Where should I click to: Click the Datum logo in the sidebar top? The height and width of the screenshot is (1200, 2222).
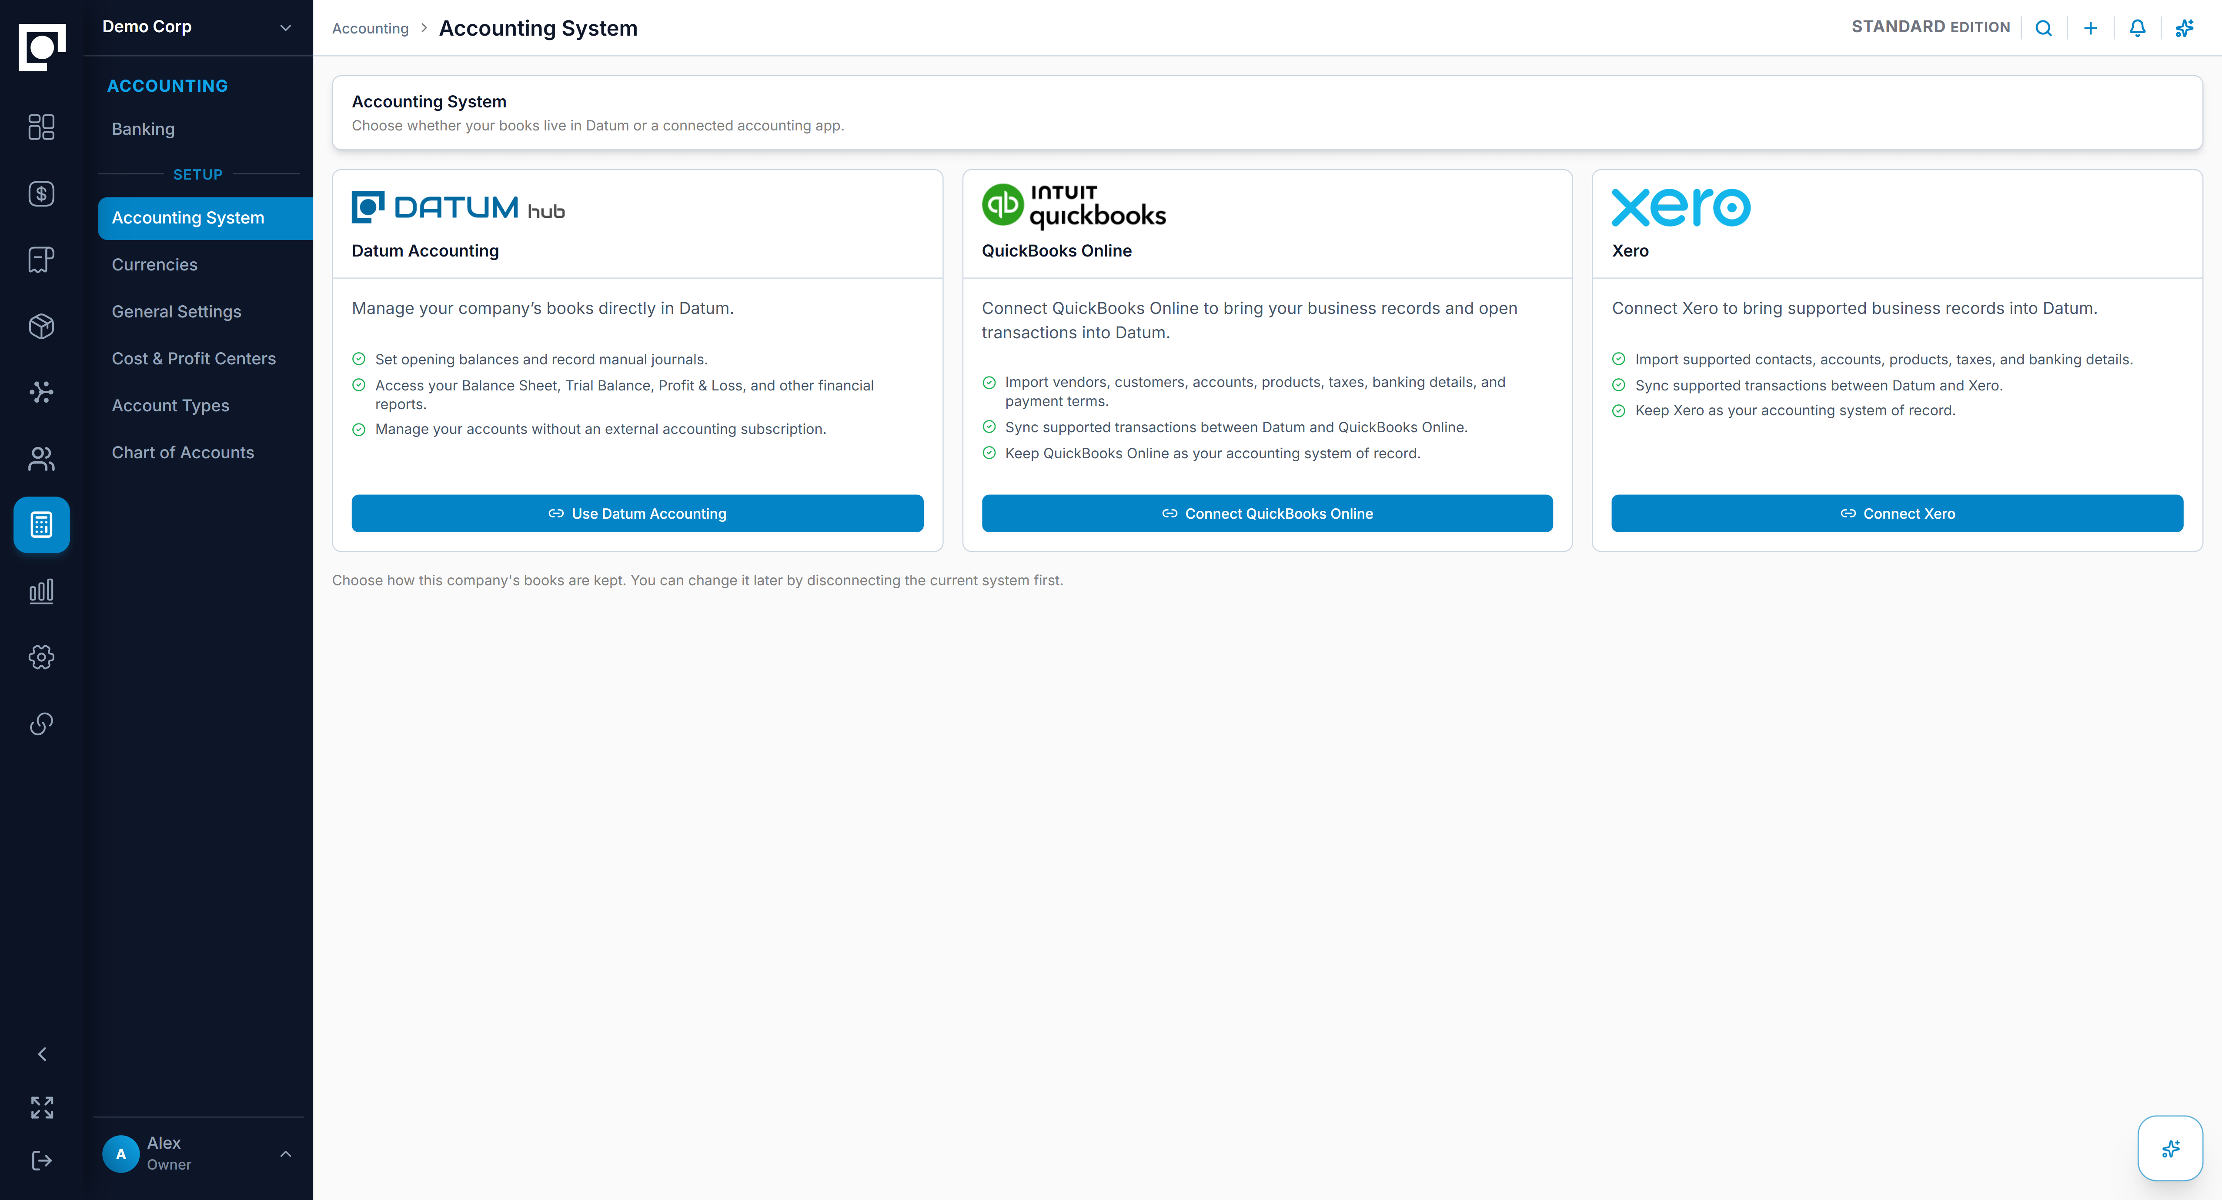click(41, 47)
